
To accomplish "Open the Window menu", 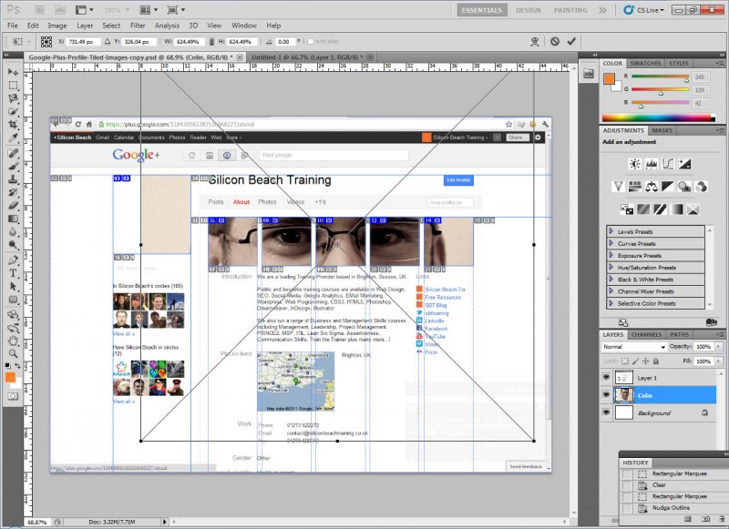I will point(244,25).
